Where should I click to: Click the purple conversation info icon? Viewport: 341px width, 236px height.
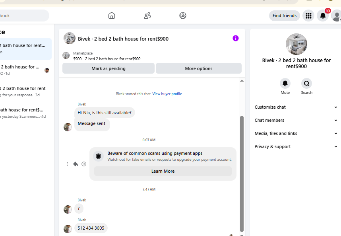pos(236,38)
